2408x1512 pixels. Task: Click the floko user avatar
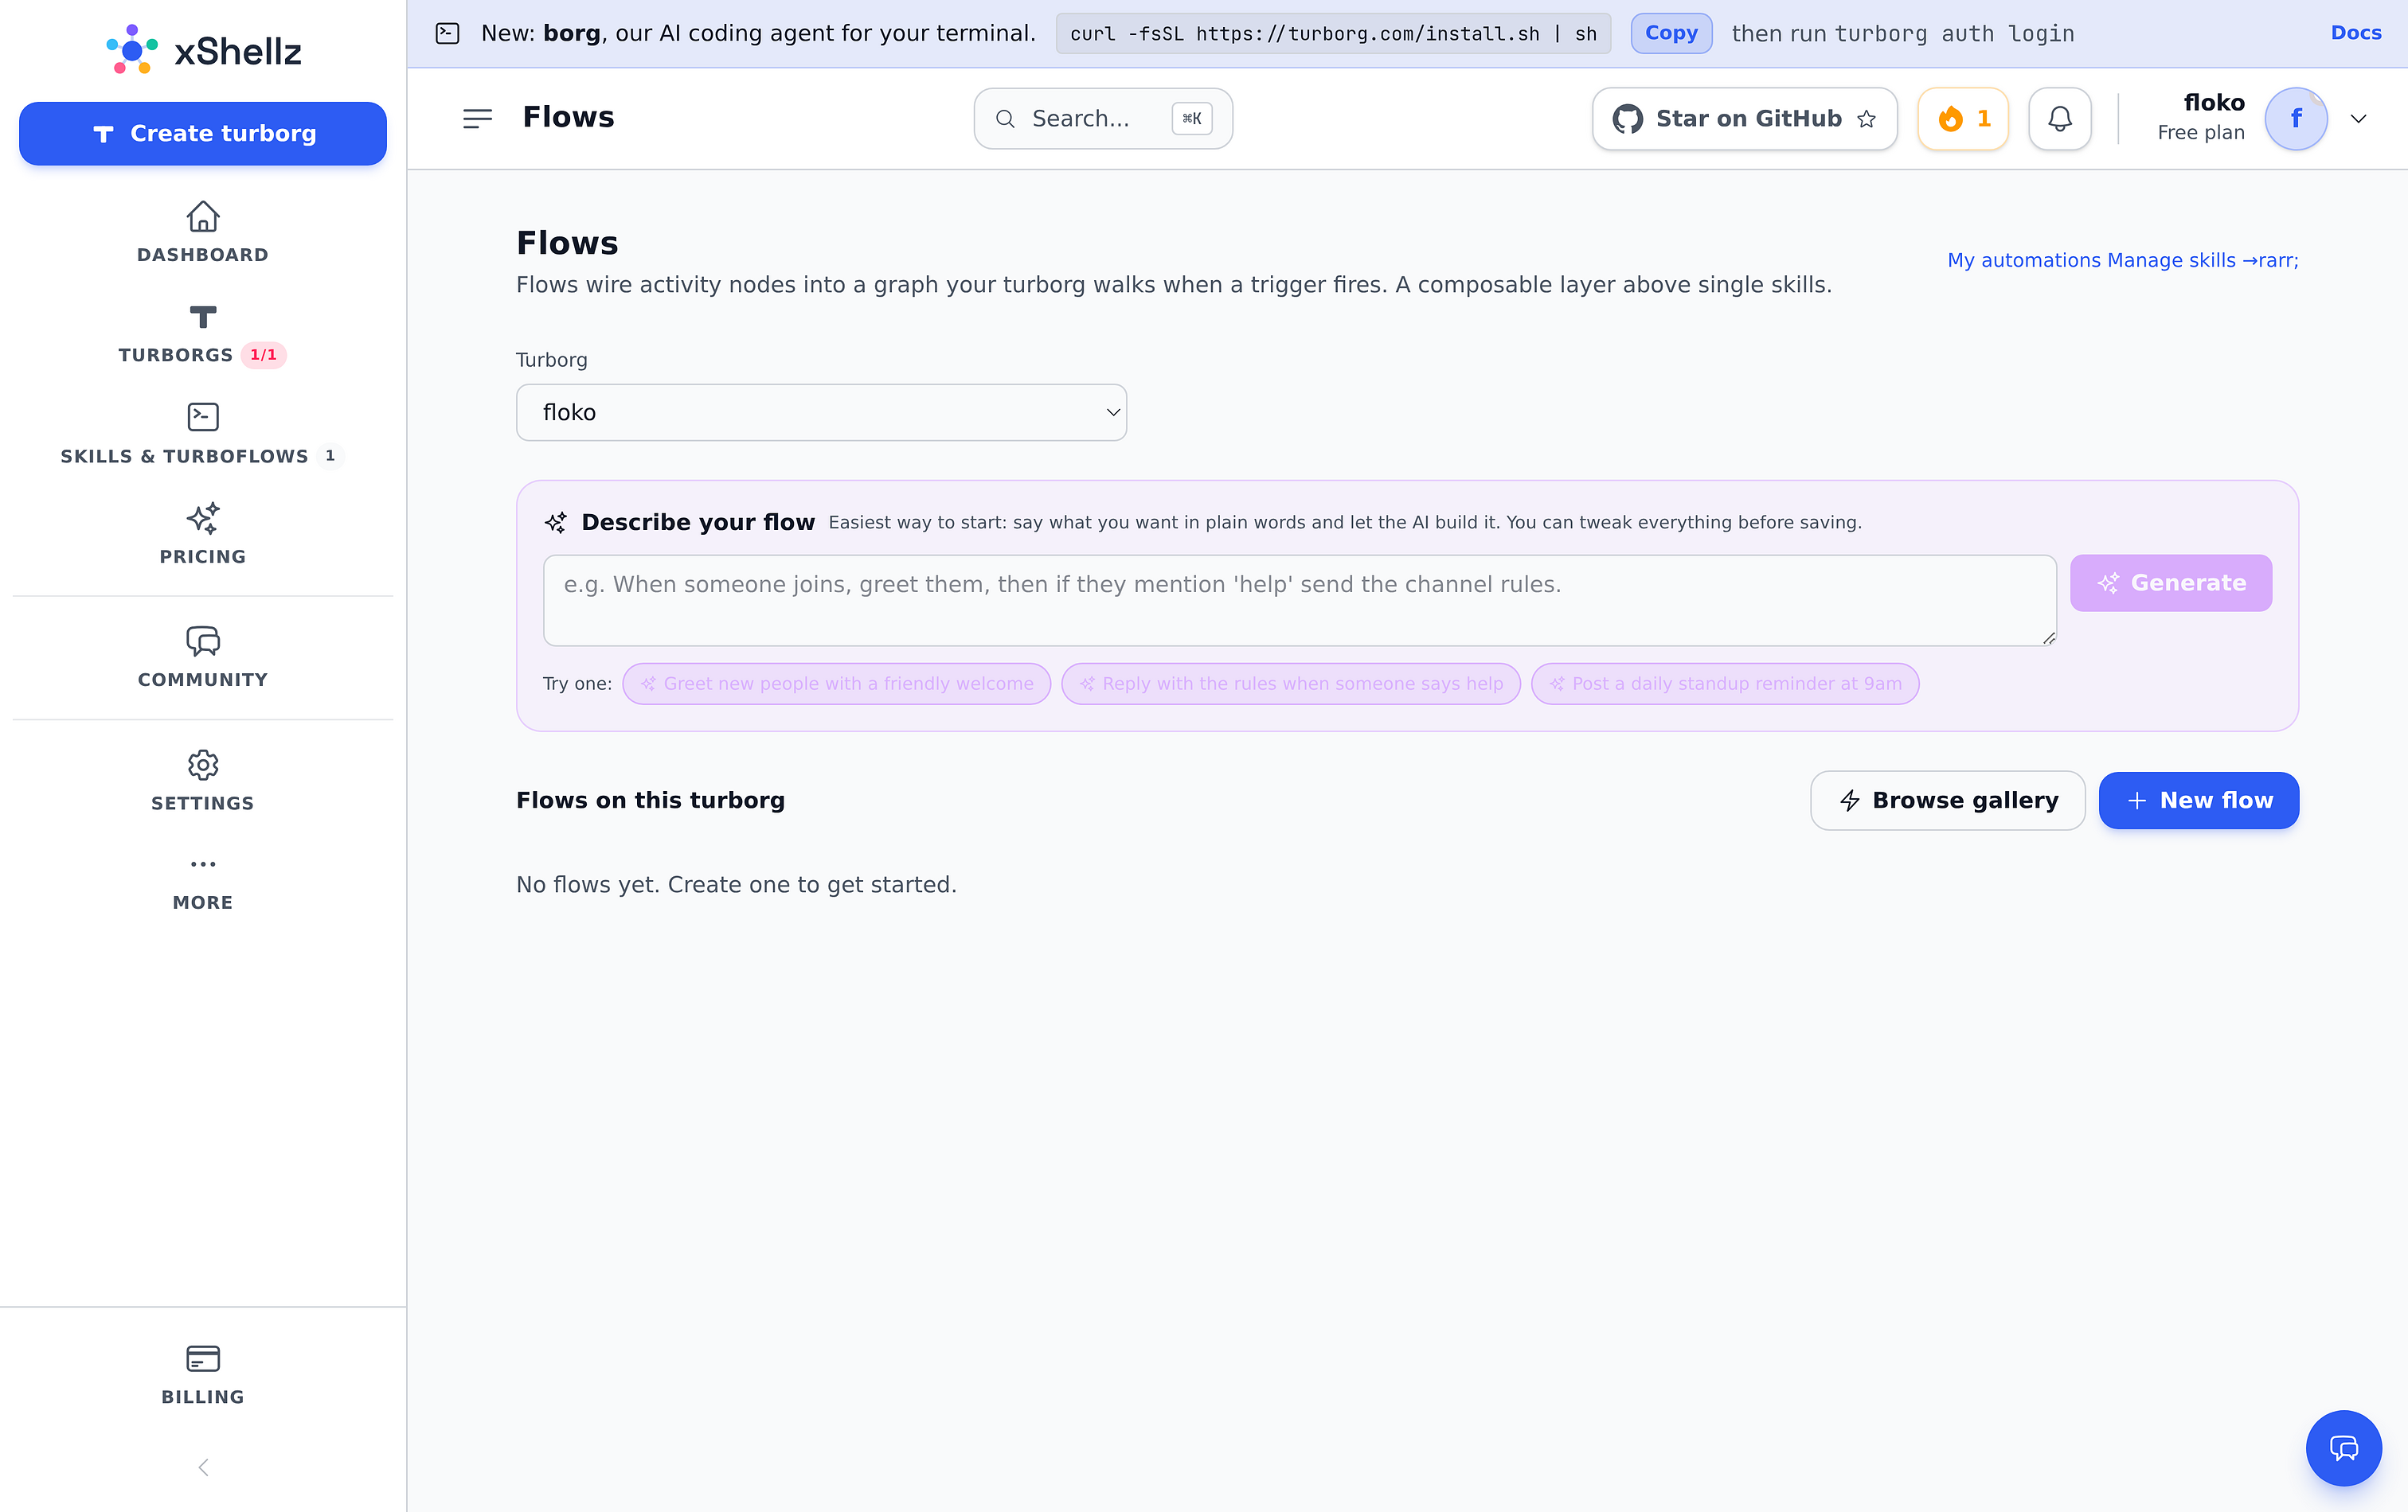(2296, 119)
